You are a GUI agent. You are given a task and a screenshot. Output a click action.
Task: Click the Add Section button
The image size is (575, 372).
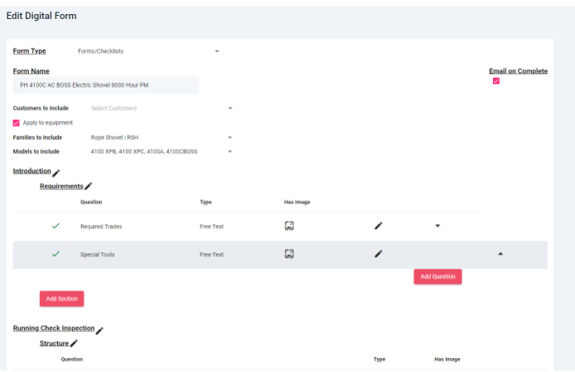pyautogui.click(x=61, y=298)
